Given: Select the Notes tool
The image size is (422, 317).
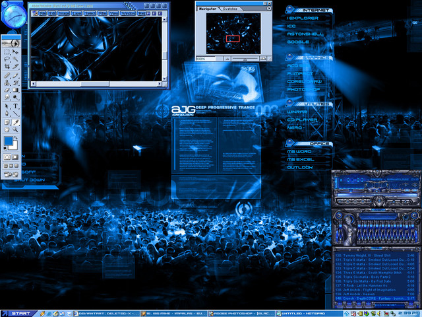Looking at the screenshot, I should (7, 123).
